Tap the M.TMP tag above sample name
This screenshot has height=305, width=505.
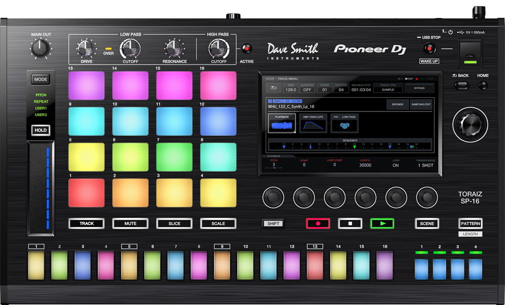[296, 101]
